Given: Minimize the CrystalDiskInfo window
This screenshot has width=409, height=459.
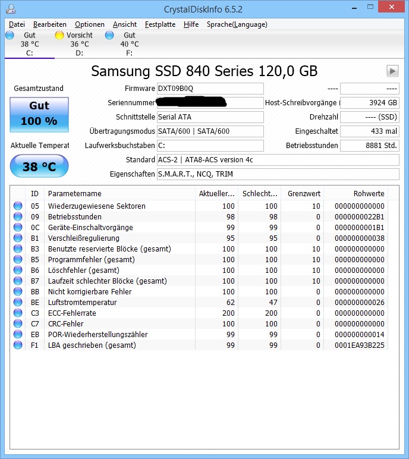Looking at the screenshot, I should tap(354, 7).
